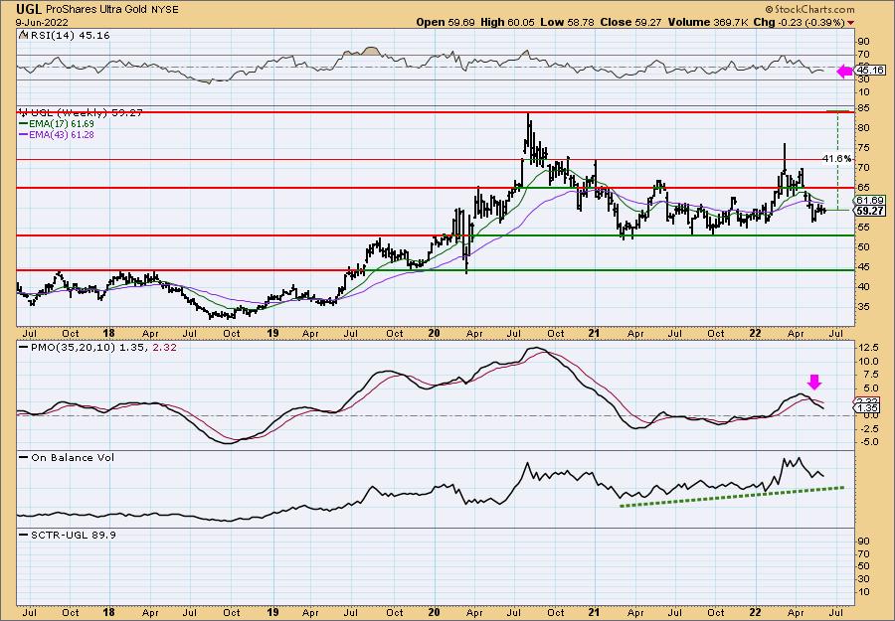Click the 80 price axis label

(x=863, y=128)
